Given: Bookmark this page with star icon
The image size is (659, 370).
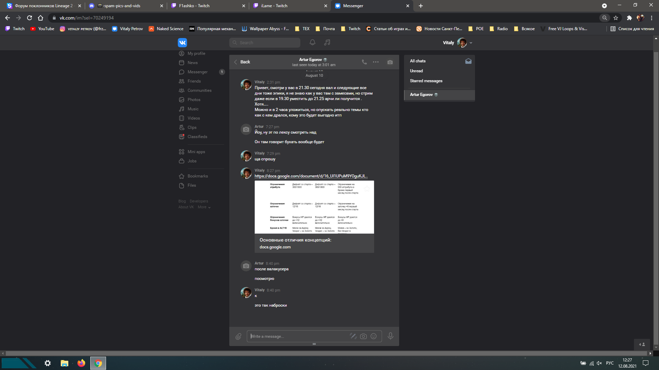Looking at the screenshot, I should [616, 18].
